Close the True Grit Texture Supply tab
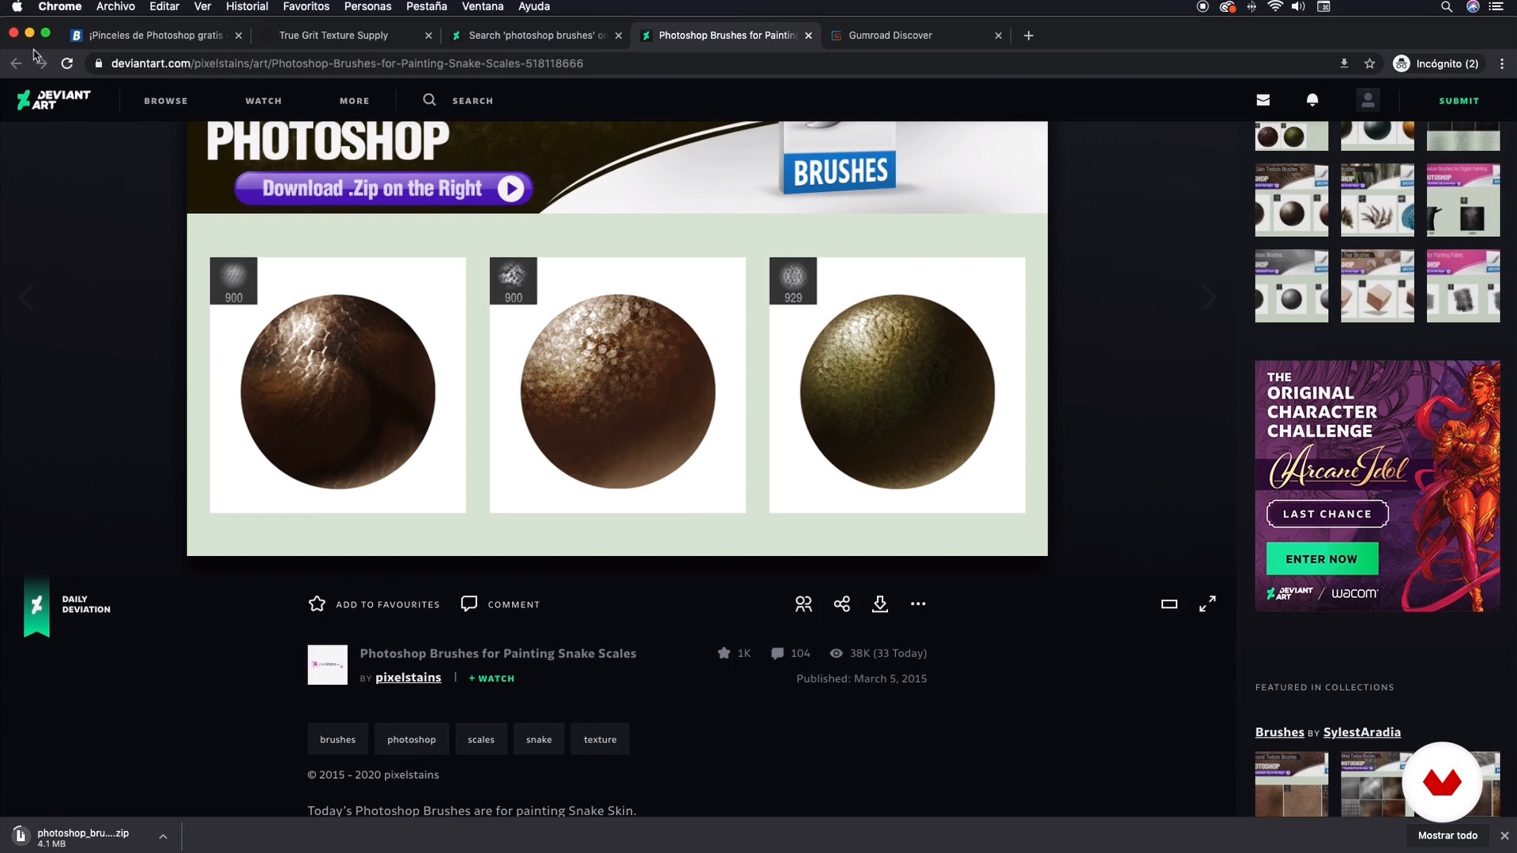 click(428, 36)
